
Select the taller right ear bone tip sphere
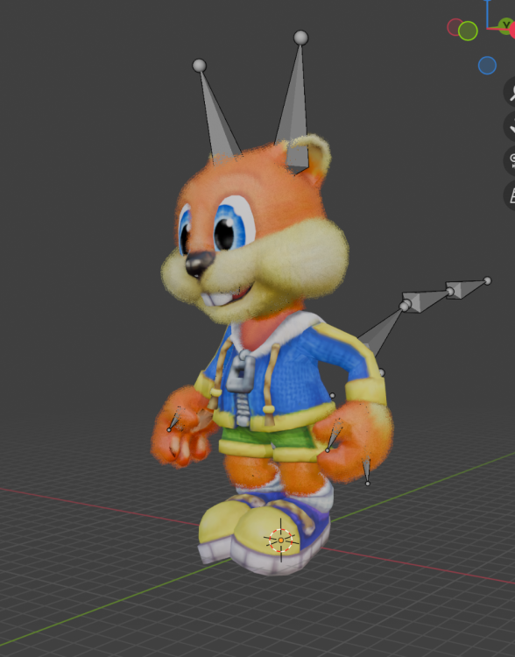(x=301, y=38)
